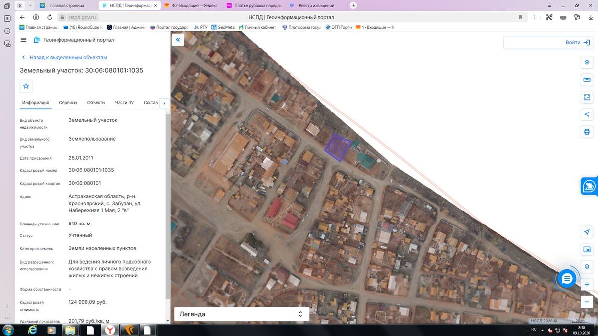The width and height of the screenshot is (598, 336).
Task: Collapse the info panel with double chevron
Action: point(178,40)
